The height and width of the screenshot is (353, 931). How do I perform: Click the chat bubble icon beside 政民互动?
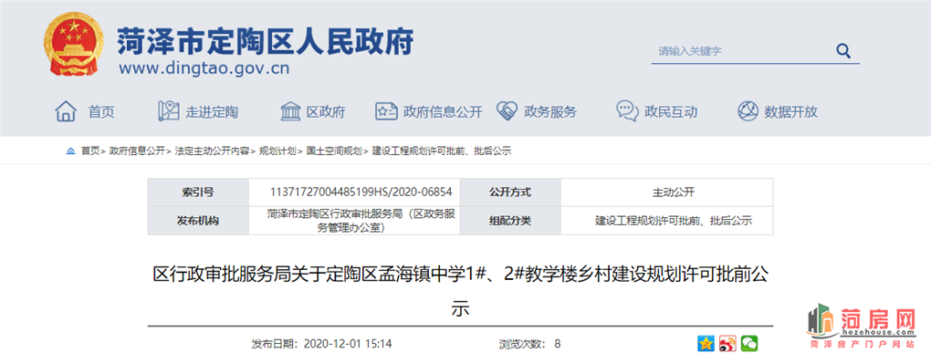(628, 111)
